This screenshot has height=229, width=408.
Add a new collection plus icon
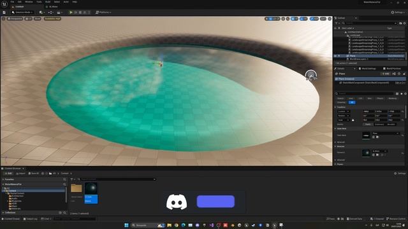(x=60, y=212)
